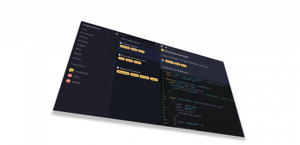Viewport: 300px width, 145px height.
Task: Click the copy icon above the snippet title
Action: (162, 46)
